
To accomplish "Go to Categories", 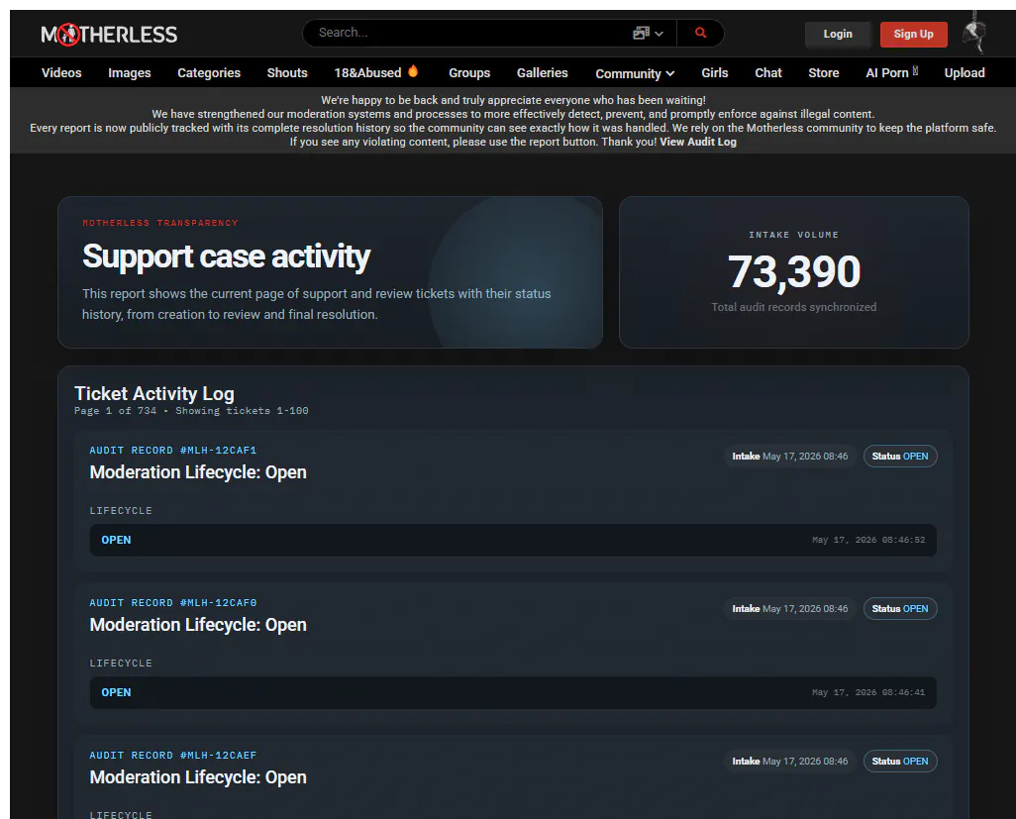I will tap(209, 72).
